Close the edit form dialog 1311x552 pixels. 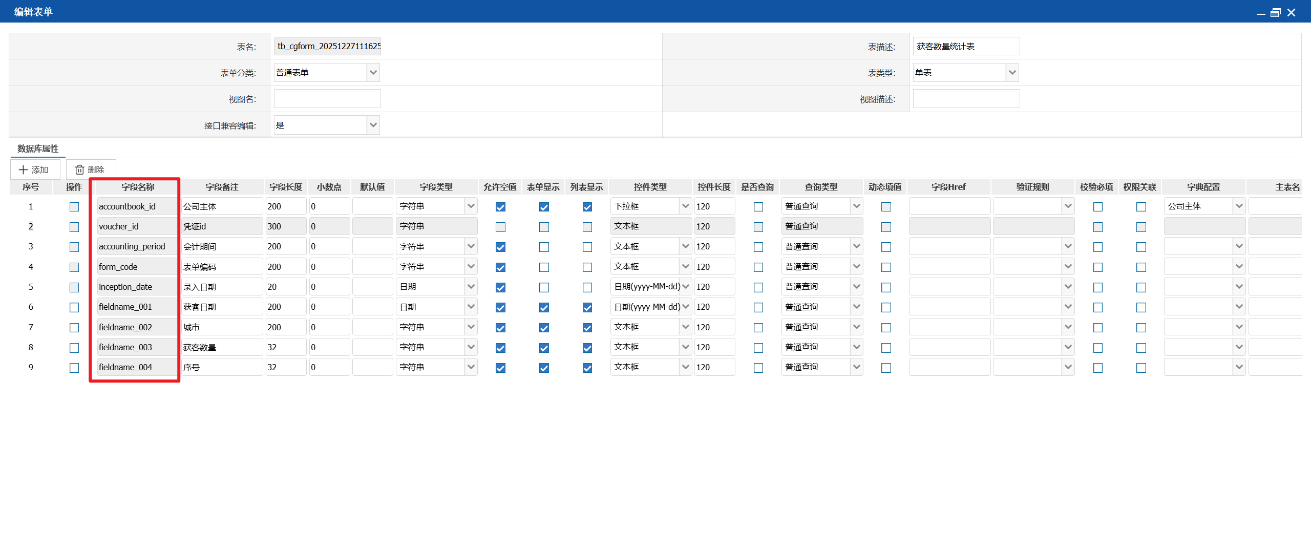(1291, 13)
